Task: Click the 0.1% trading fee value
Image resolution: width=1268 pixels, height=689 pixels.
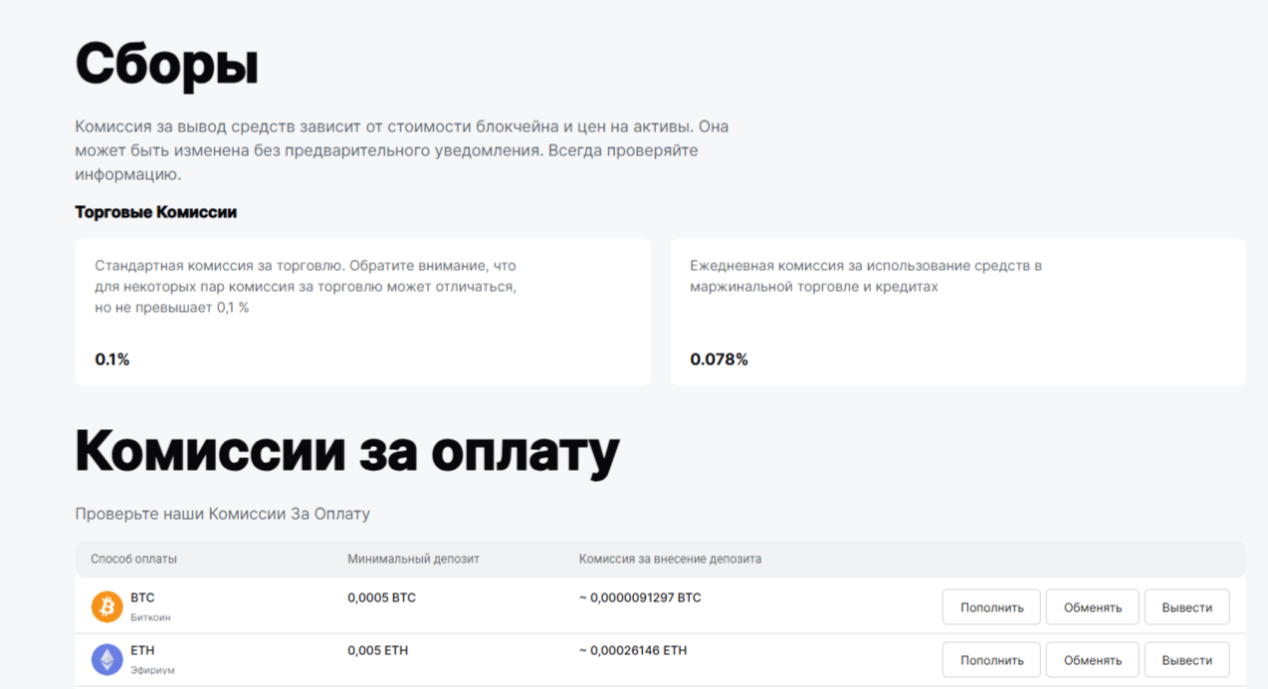Action: (x=111, y=359)
